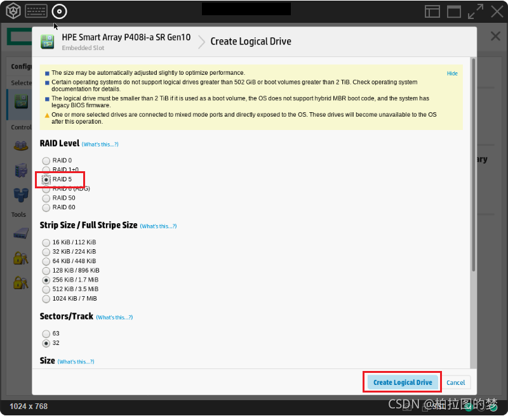Select the controller card icon in the left sidebar
Viewport: 508px width, 416px height.
pos(22,102)
